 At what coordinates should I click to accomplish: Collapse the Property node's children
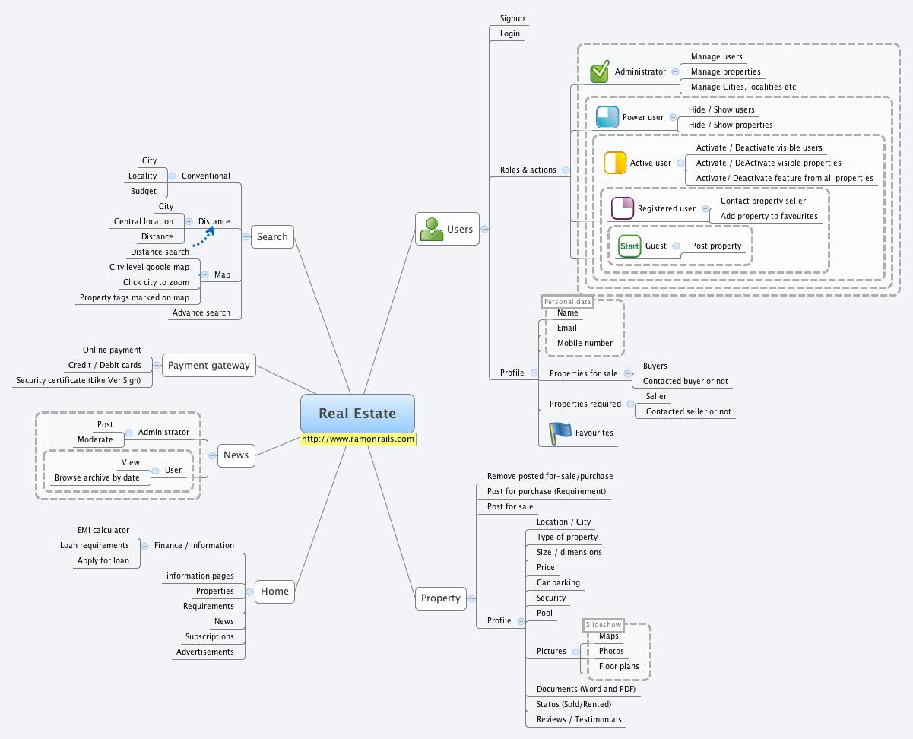click(x=471, y=598)
